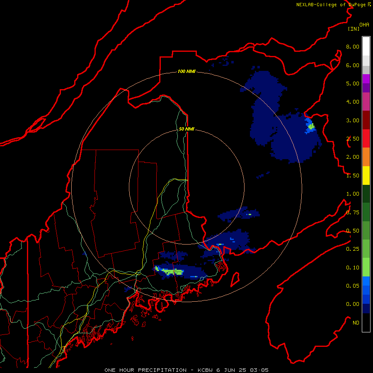This screenshot has height=373, width=373.
Task: Click the orange legend swatch at 2.00
Action: coord(366,157)
